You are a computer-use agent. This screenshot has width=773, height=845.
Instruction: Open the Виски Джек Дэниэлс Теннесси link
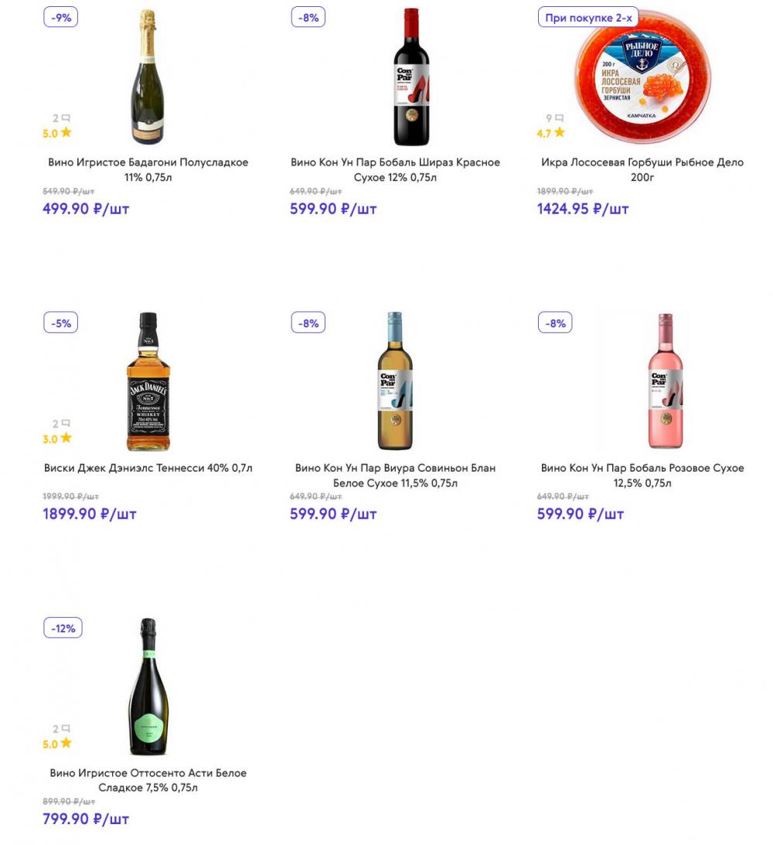pos(148,468)
